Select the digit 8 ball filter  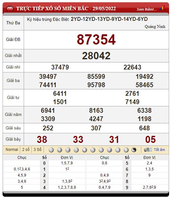point(118,150)
